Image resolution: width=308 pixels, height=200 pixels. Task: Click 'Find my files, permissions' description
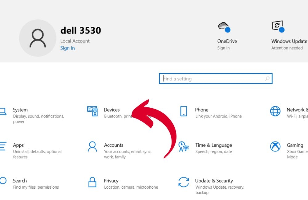click(x=36, y=187)
